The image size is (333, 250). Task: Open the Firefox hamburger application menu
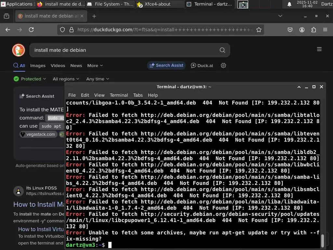click(325, 30)
